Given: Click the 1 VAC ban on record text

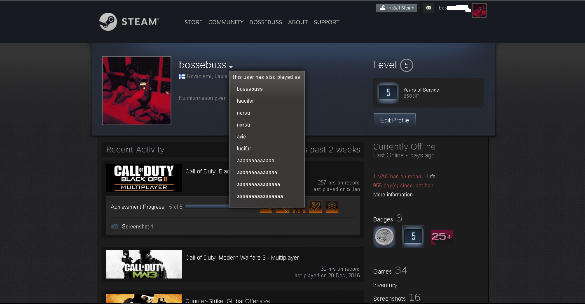Looking at the screenshot, I should coord(398,177).
